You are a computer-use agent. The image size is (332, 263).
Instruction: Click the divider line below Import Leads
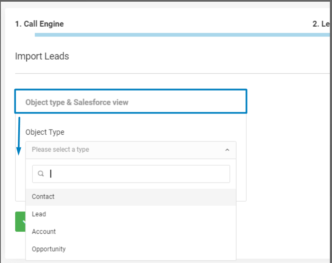[170, 73]
